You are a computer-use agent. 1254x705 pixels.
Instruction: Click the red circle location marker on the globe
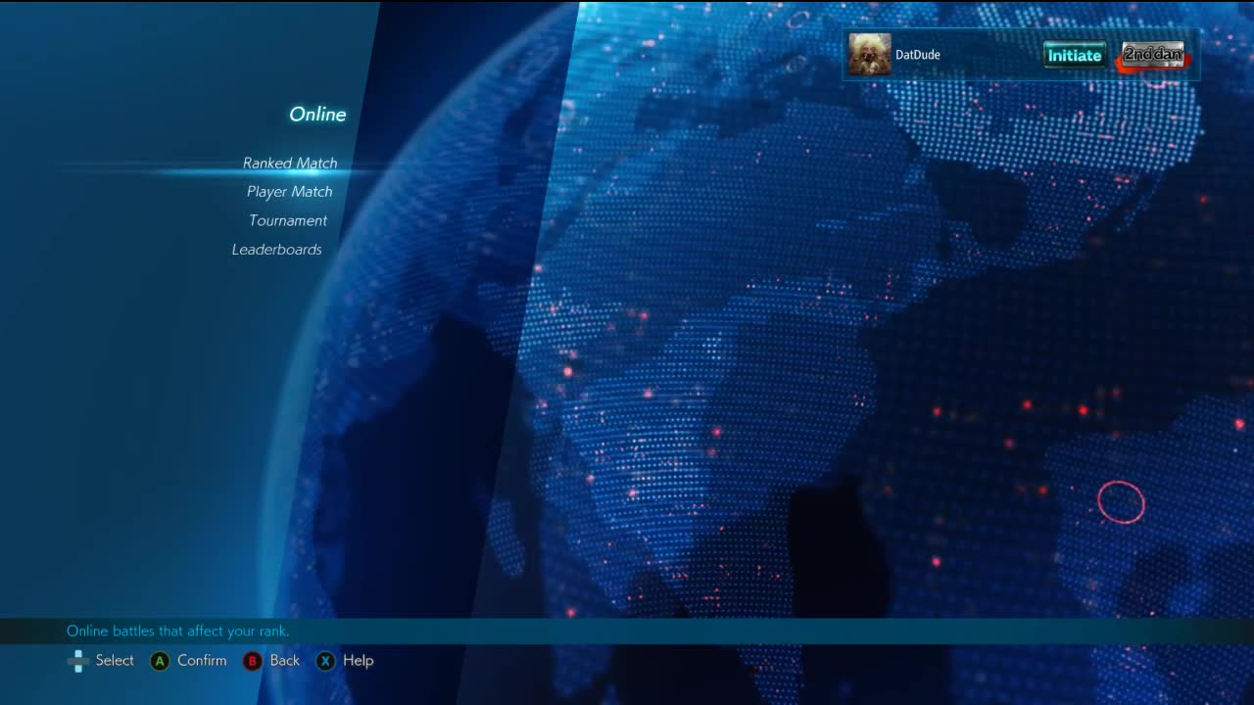1121,502
